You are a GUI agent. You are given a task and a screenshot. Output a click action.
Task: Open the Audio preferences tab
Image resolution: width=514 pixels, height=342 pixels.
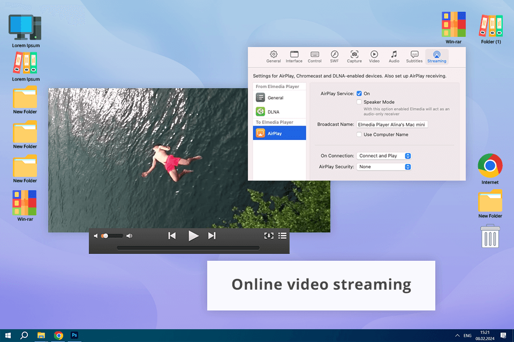(394, 57)
